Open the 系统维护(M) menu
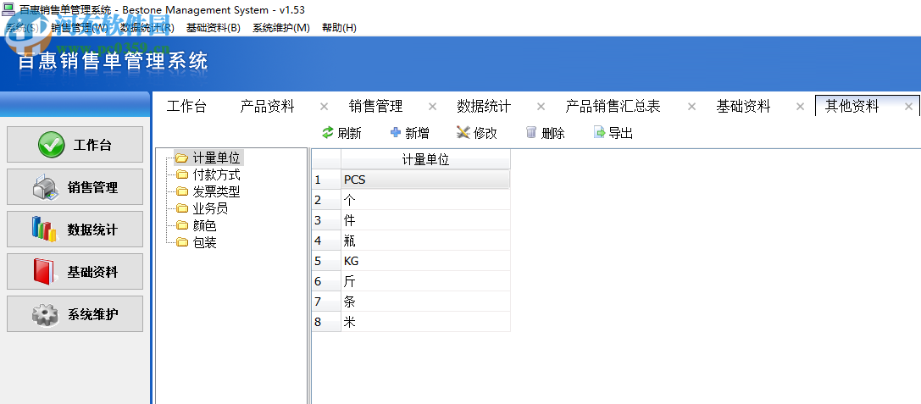Image resolution: width=921 pixels, height=404 pixels. pyautogui.click(x=281, y=28)
